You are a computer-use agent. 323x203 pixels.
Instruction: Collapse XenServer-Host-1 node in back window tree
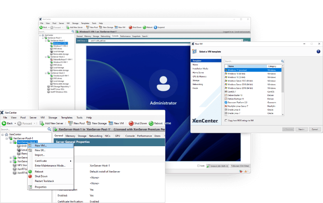pos(46,41)
